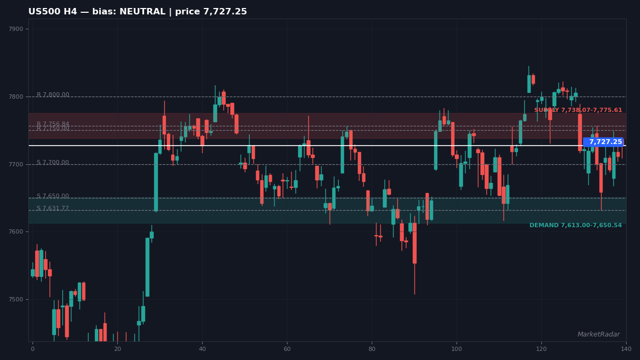This screenshot has width=640, height=360.
Task: Click the 7900 y-axis tick label
Action: point(16,29)
